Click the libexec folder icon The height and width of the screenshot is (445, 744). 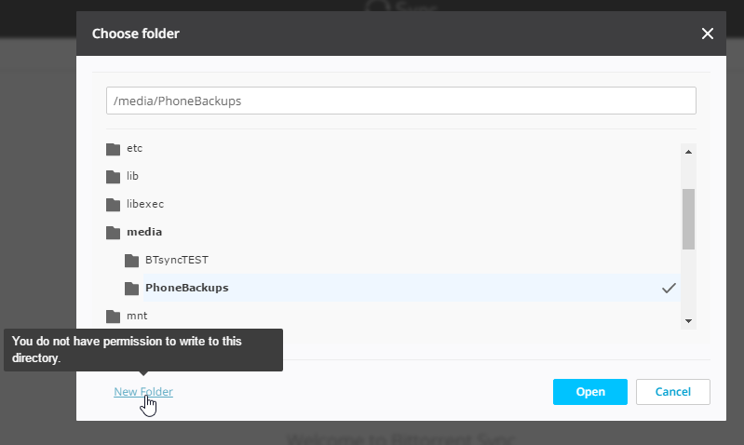[x=113, y=205]
